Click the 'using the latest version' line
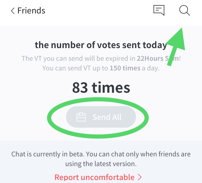The image size is (202, 183). click(101, 164)
